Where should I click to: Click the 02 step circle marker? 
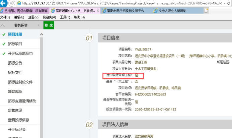[89, 125]
